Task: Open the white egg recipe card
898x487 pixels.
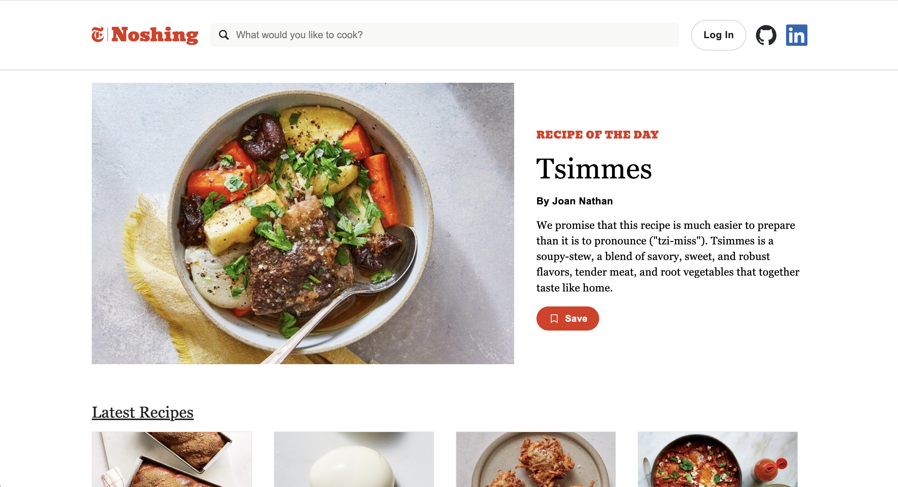Action: point(354,459)
